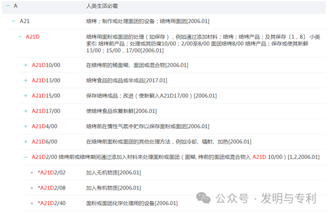Select classification code A21
329x215 pixels.
click(x=25, y=21)
